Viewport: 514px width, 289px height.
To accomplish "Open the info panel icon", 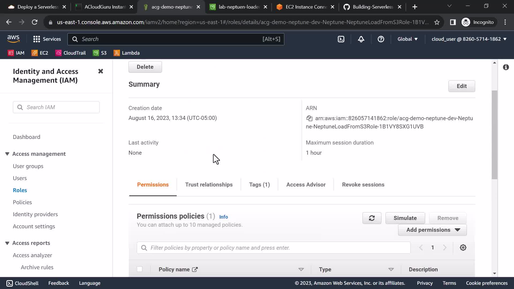I will 506,67.
